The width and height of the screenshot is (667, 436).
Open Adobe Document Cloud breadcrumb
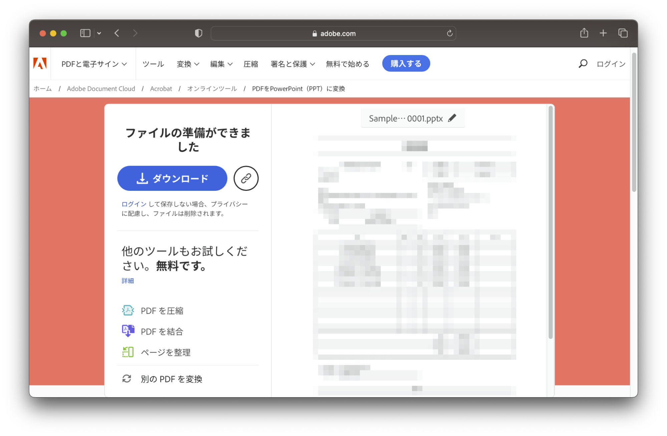101,88
